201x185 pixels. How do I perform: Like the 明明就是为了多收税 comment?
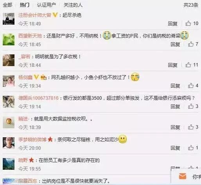(188, 65)
